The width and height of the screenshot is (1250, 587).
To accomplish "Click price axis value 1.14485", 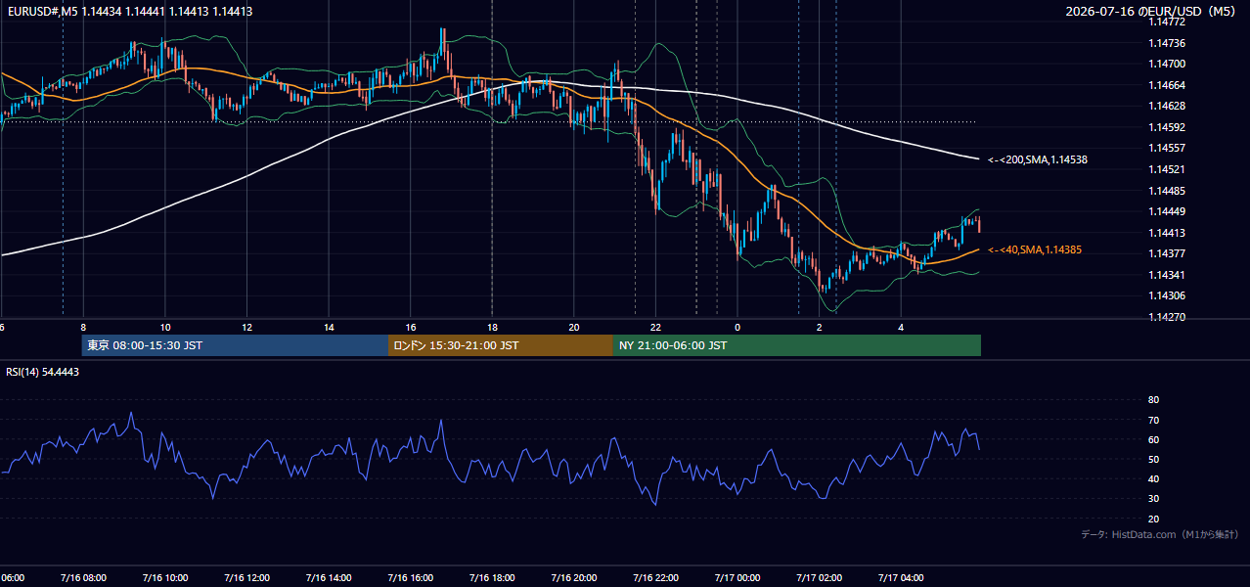I will (1166, 191).
